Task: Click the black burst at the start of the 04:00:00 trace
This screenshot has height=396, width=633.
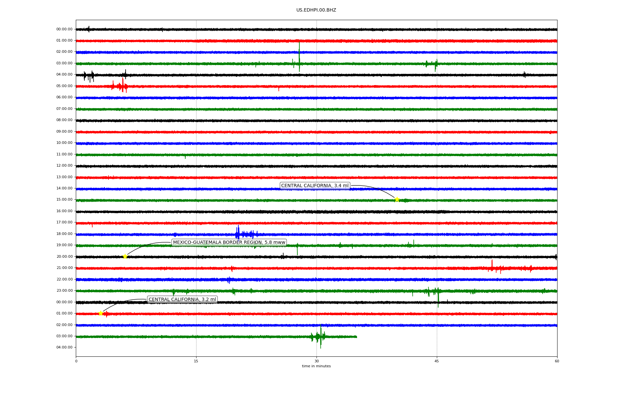Action: click(88, 76)
